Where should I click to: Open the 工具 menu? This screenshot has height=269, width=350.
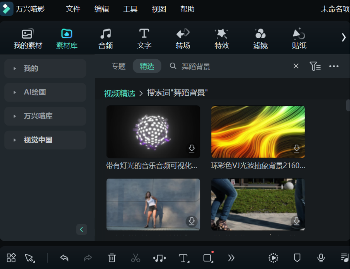tap(130, 9)
